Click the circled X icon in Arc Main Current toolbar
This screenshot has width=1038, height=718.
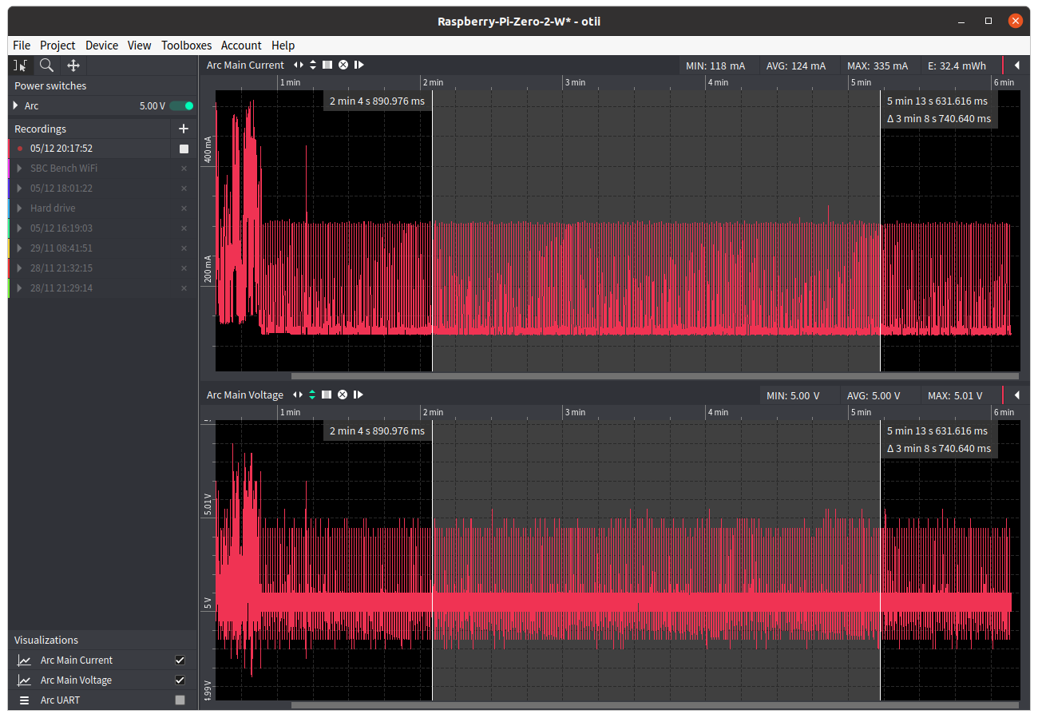pos(343,65)
